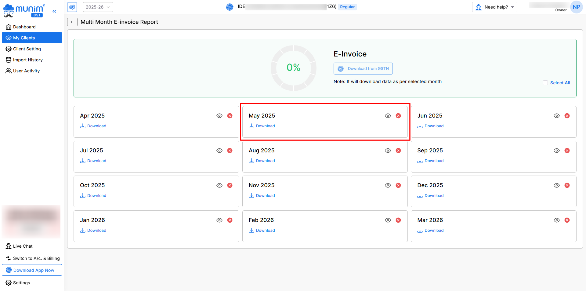Click the Download from GSTN button

click(x=363, y=69)
